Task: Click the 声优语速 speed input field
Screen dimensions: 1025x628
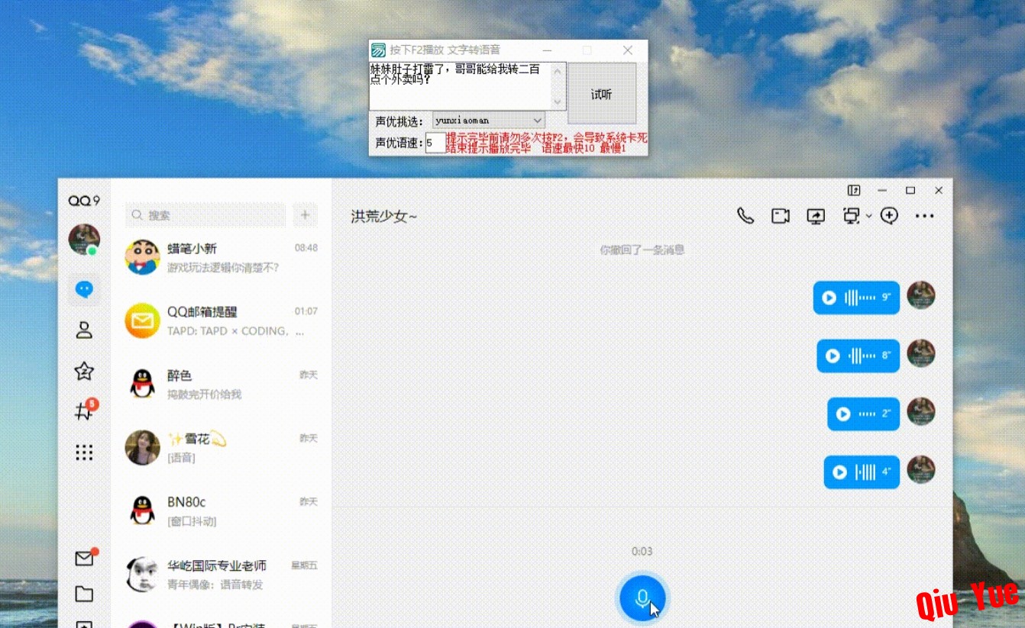Action: pyautogui.click(x=435, y=143)
